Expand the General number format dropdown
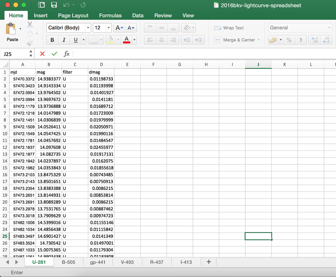The width and height of the screenshot is (336, 277). (328, 28)
